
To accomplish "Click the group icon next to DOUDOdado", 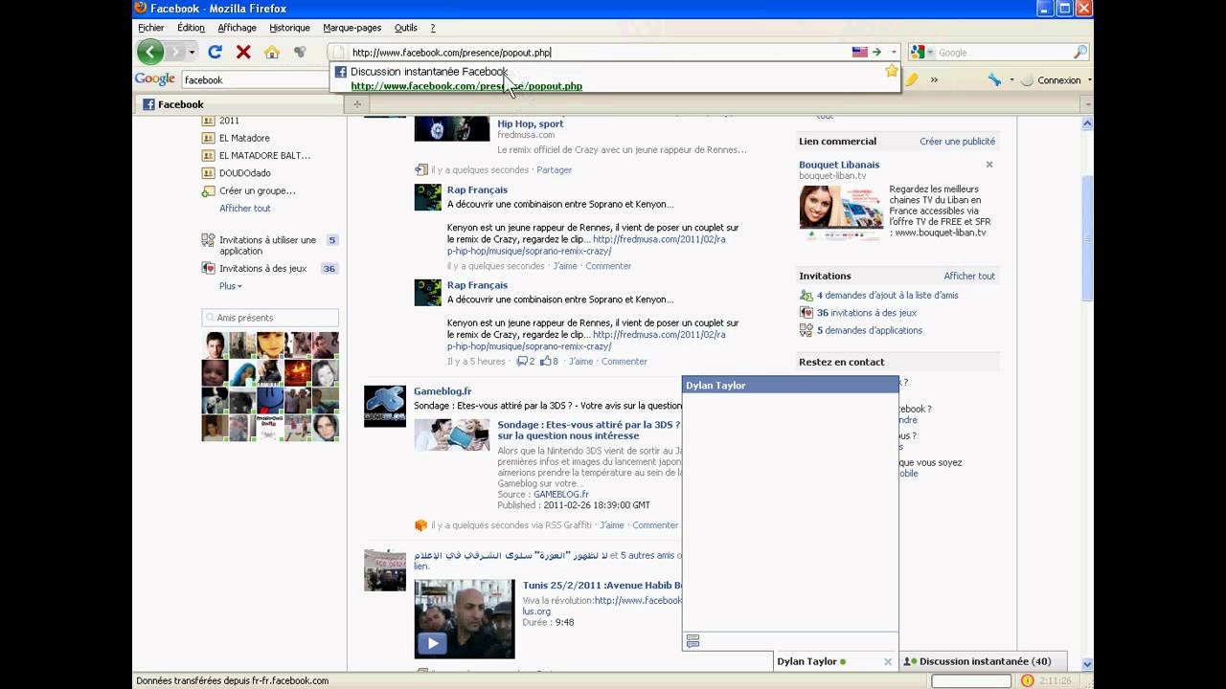I will (209, 173).
